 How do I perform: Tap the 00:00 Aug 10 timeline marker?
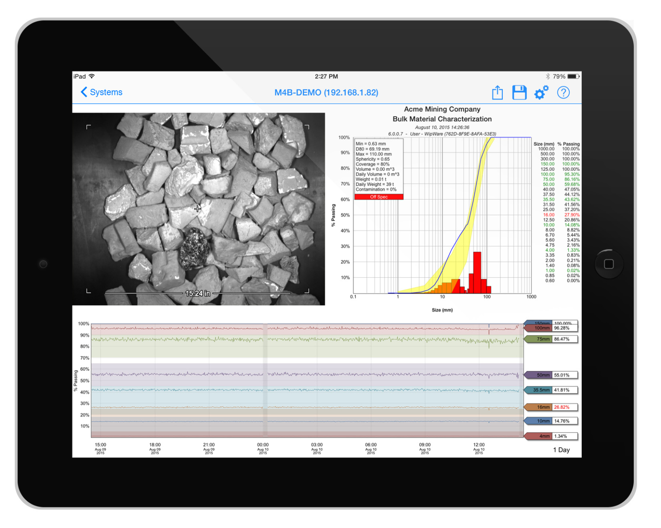263,448
